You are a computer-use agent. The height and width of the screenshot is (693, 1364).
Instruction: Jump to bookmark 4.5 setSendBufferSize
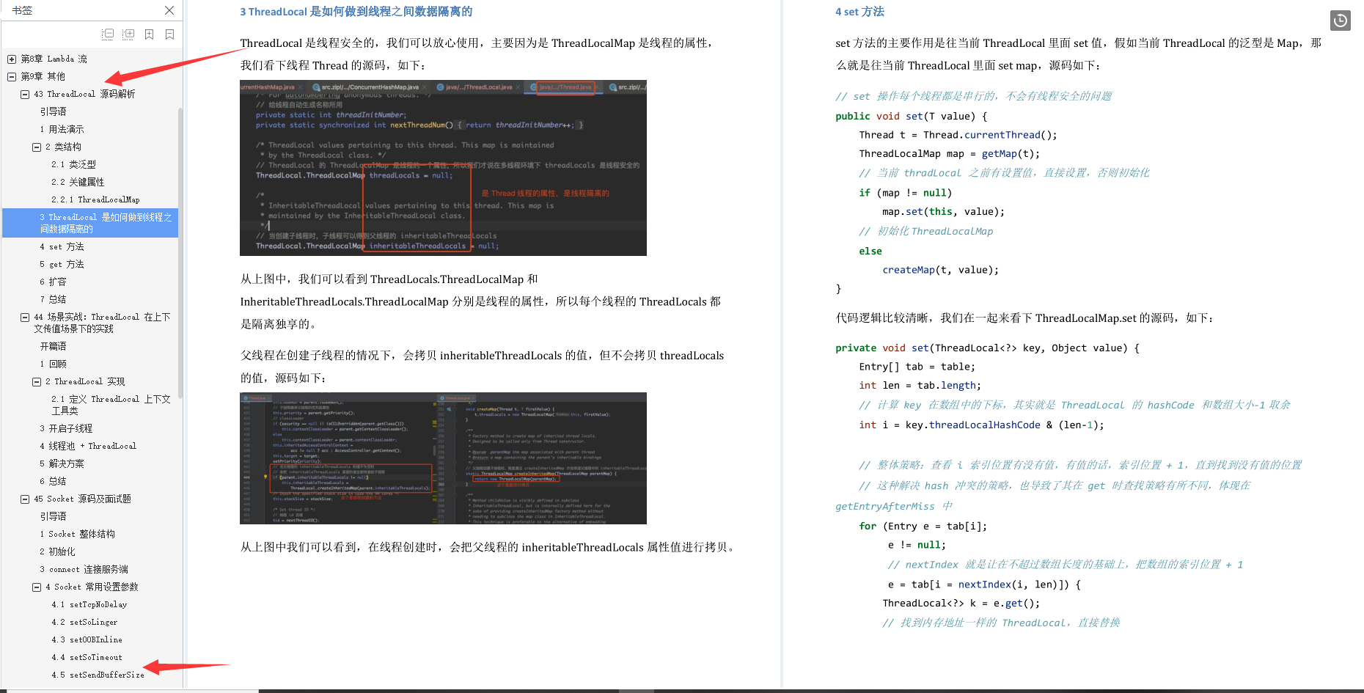(x=98, y=675)
